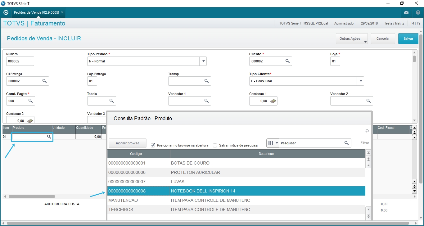Viewport: 424px width, 226px height.
Task: Click the items grid horizontal scrollbar thumb
Action: click(32, 197)
